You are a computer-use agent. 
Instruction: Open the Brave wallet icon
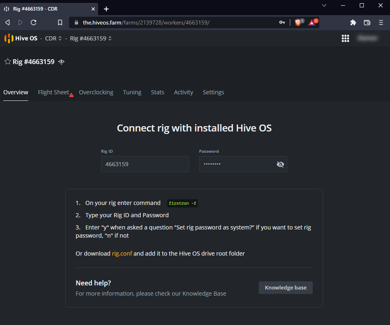[x=367, y=22]
